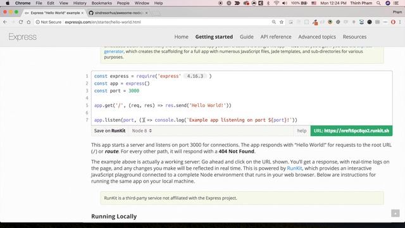405x228 pixels.
Task: Click the Thinh Pham user name
Action: [361, 3]
